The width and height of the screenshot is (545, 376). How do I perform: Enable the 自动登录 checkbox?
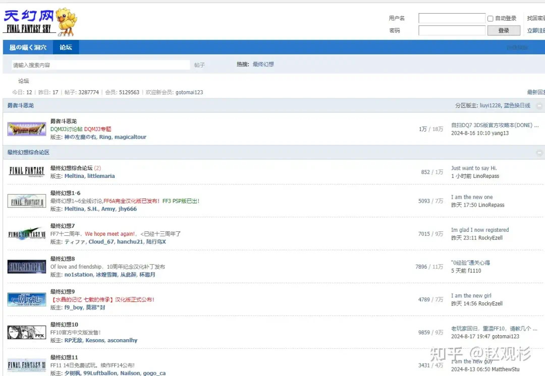coord(490,19)
